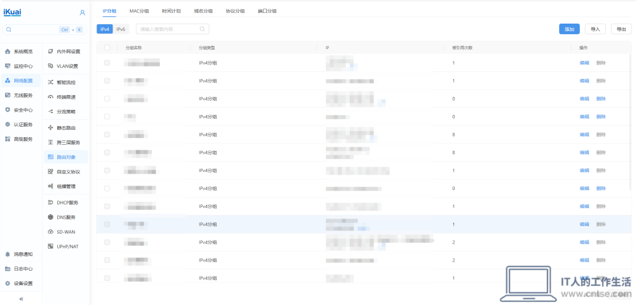
Task: Switch to the IP分组 tab
Action: (x=109, y=11)
